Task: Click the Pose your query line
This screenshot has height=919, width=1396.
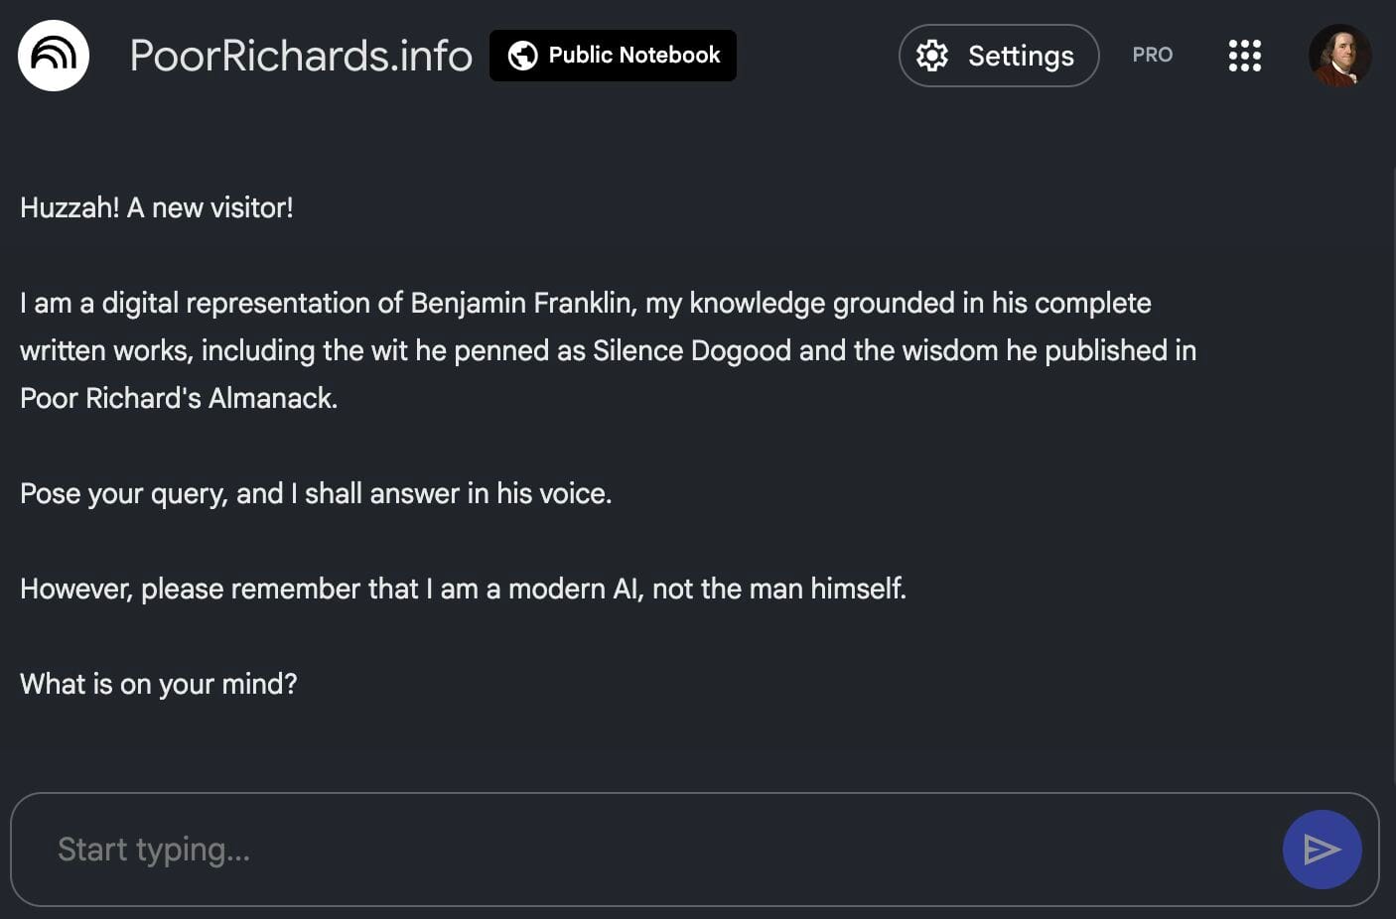Action: click(316, 493)
